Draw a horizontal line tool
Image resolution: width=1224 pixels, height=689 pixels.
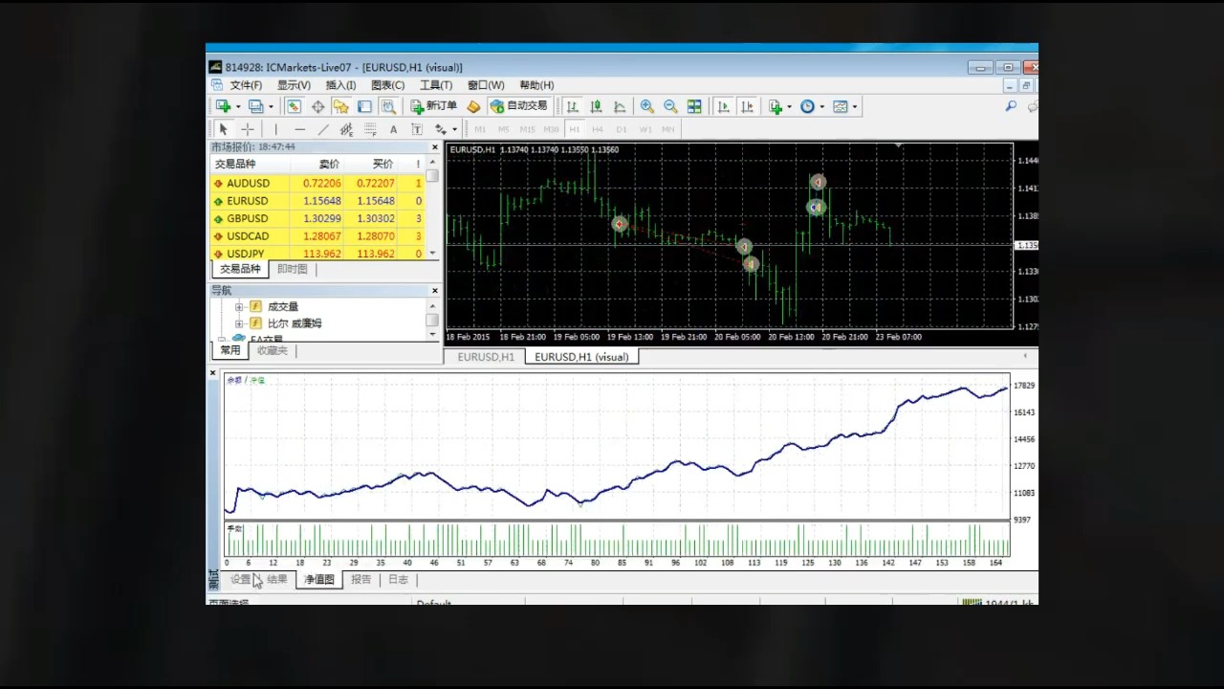coord(300,129)
